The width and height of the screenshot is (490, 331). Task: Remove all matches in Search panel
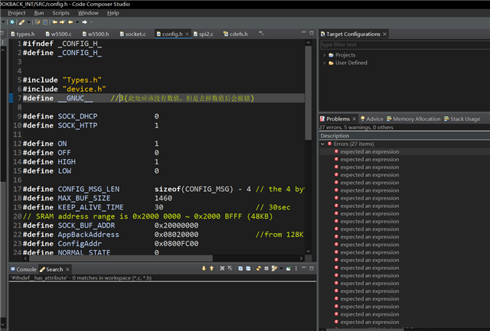[x=230, y=269]
